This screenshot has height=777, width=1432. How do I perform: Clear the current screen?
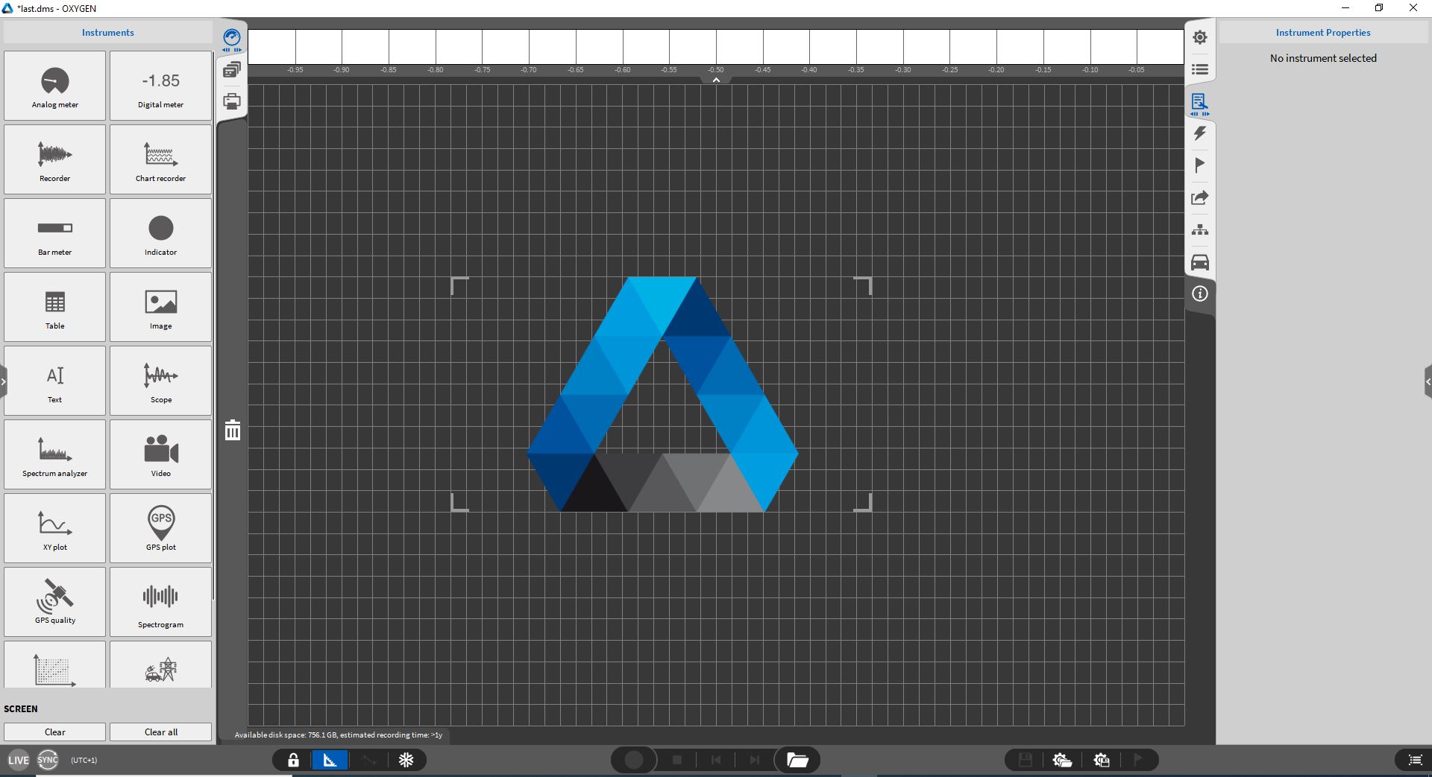click(55, 732)
